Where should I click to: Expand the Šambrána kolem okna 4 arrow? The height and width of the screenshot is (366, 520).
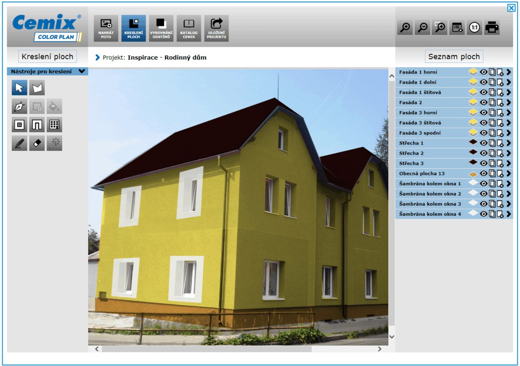509,214
